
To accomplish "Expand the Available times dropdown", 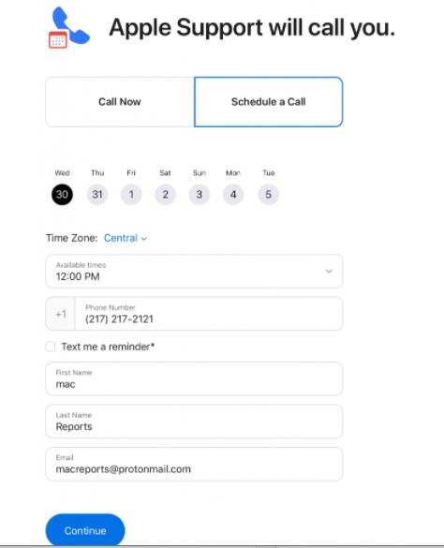I will 194,272.
